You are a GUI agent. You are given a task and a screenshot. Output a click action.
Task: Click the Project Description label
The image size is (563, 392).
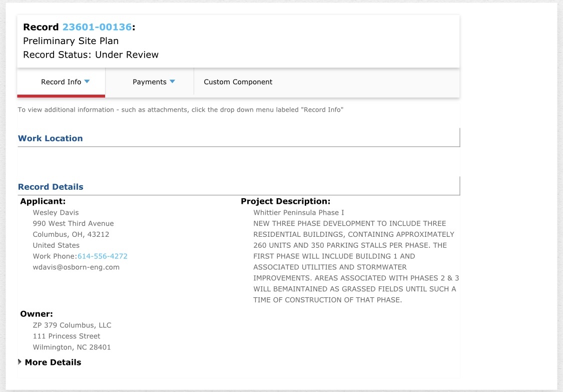click(285, 201)
